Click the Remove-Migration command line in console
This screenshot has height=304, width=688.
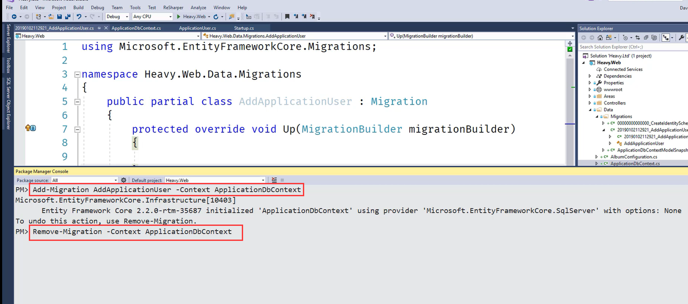pos(133,232)
